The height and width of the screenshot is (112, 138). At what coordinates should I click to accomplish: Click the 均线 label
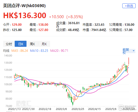[x=6, y=51]
